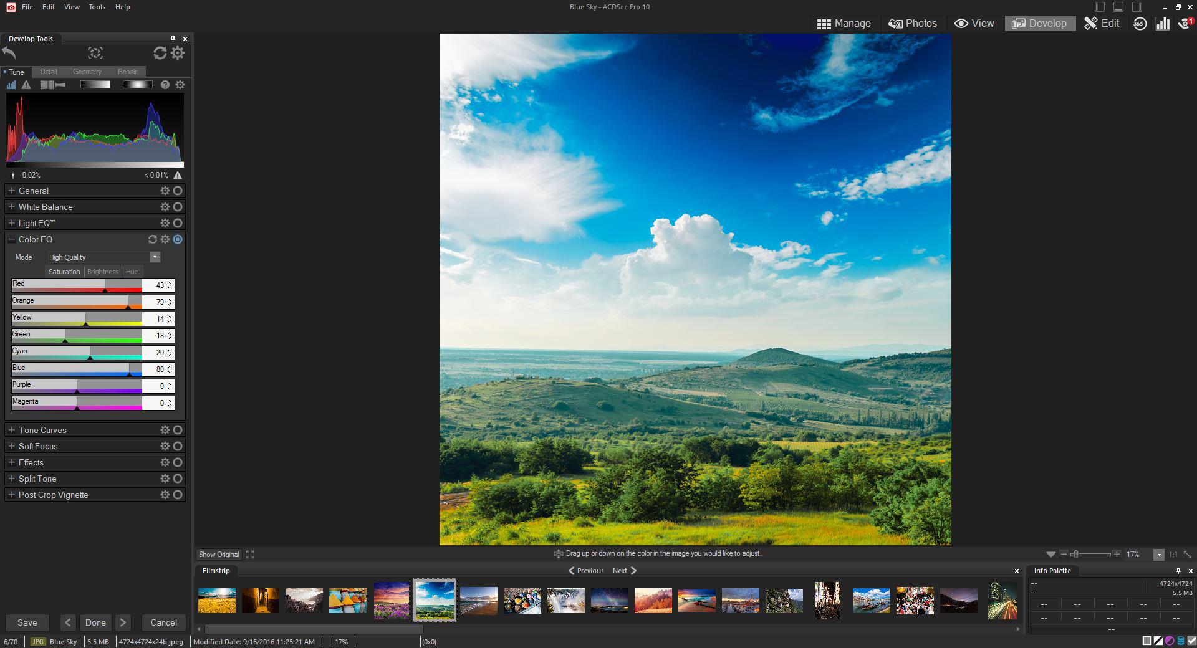Pin the Info Palette panel
This screenshot has height=648, width=1197.
(x=1178, y=571)
